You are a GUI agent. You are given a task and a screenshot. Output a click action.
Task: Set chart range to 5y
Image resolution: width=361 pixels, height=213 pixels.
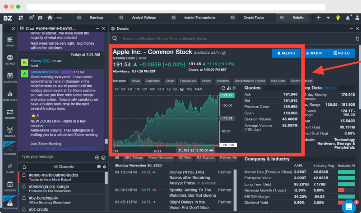pos(181,89)
